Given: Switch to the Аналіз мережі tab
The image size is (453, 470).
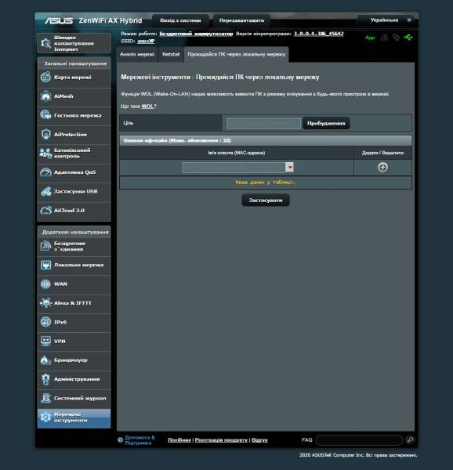Looking at the screenshot, I should (x=137, y=54).
